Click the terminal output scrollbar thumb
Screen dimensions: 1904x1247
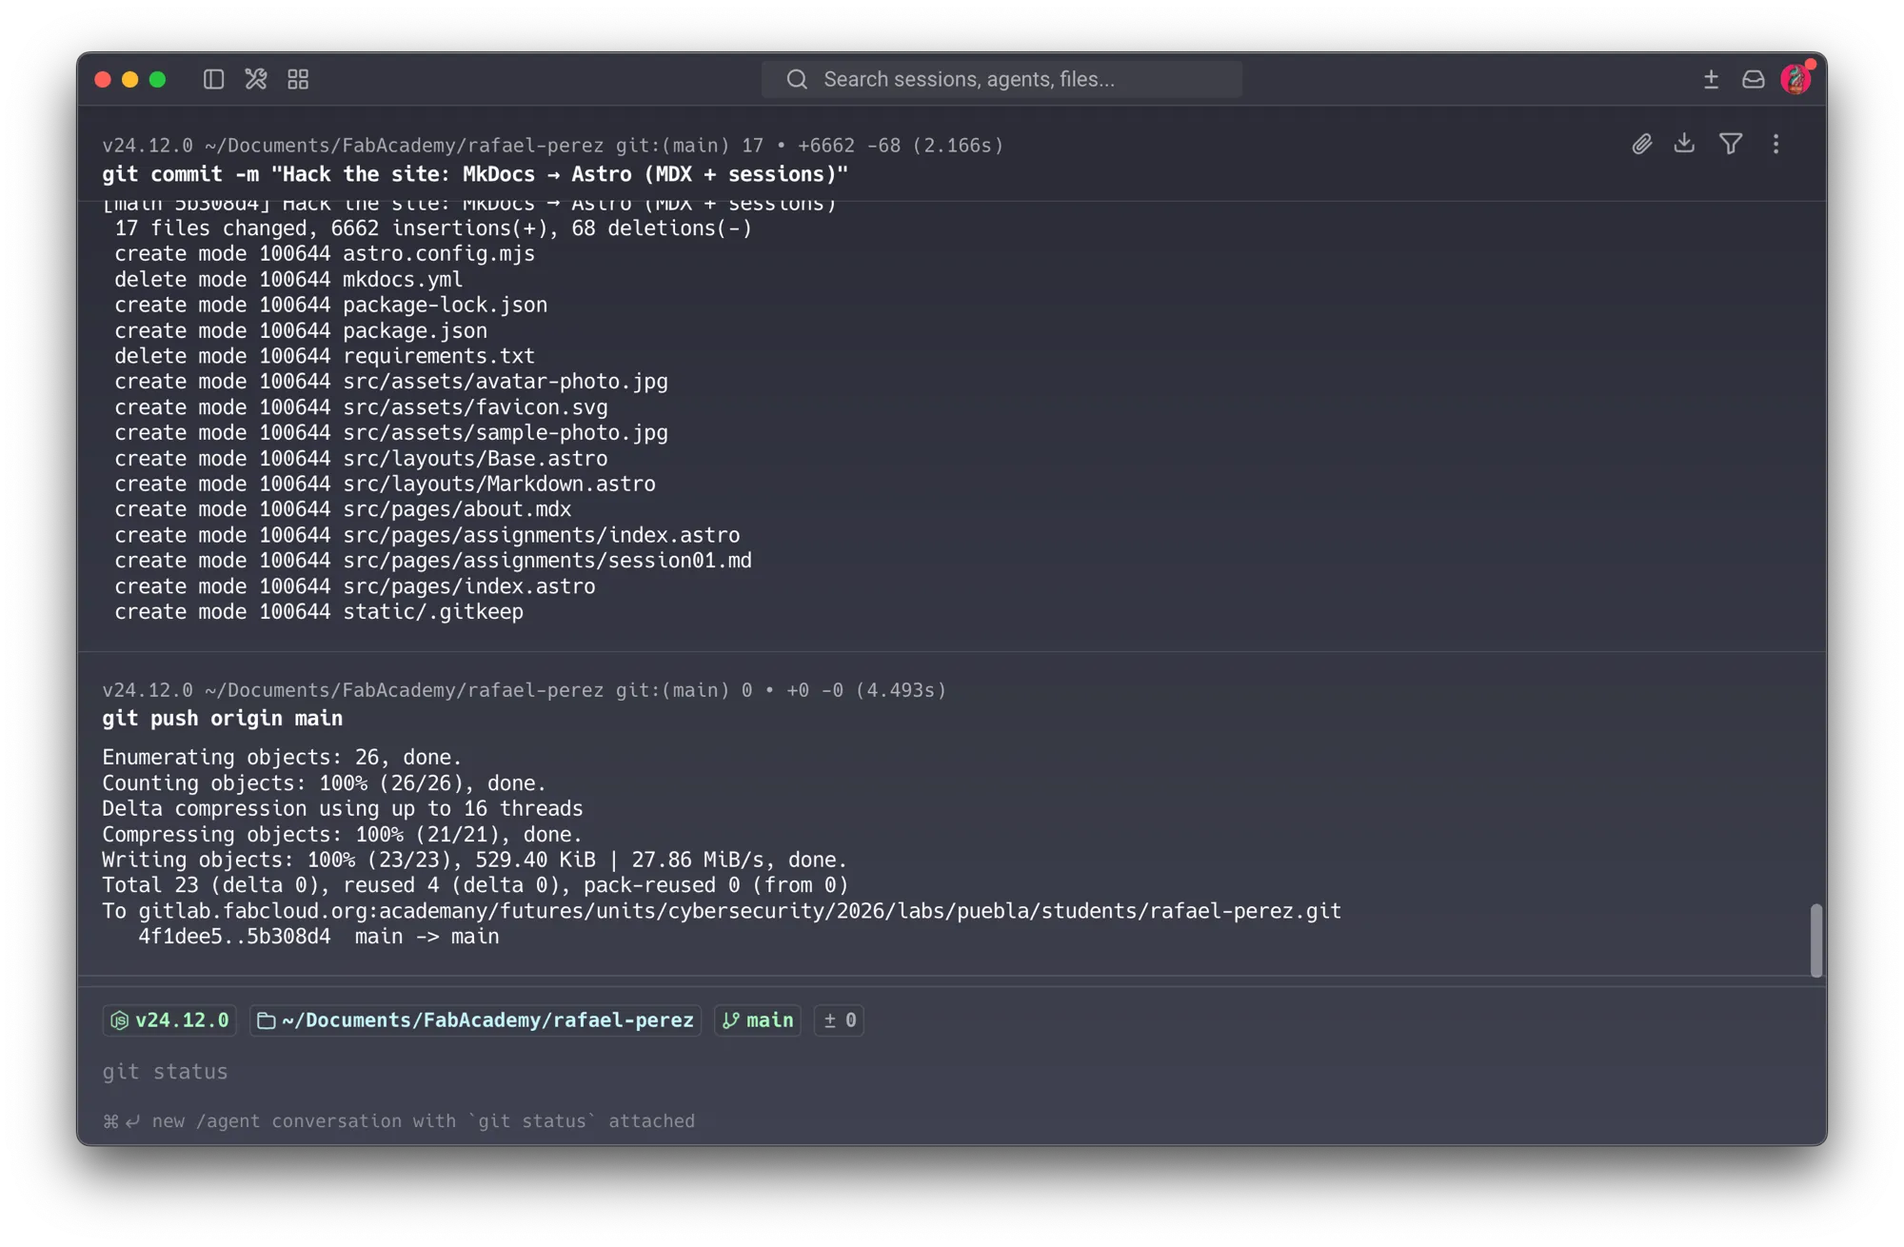tap(1816, 940)
